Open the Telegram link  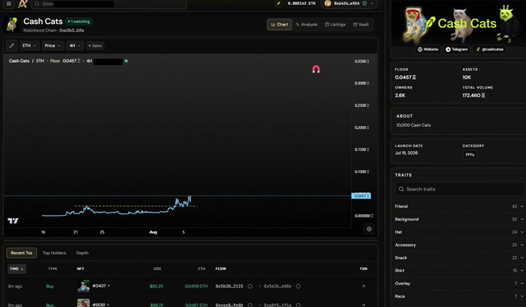[456, 49]
